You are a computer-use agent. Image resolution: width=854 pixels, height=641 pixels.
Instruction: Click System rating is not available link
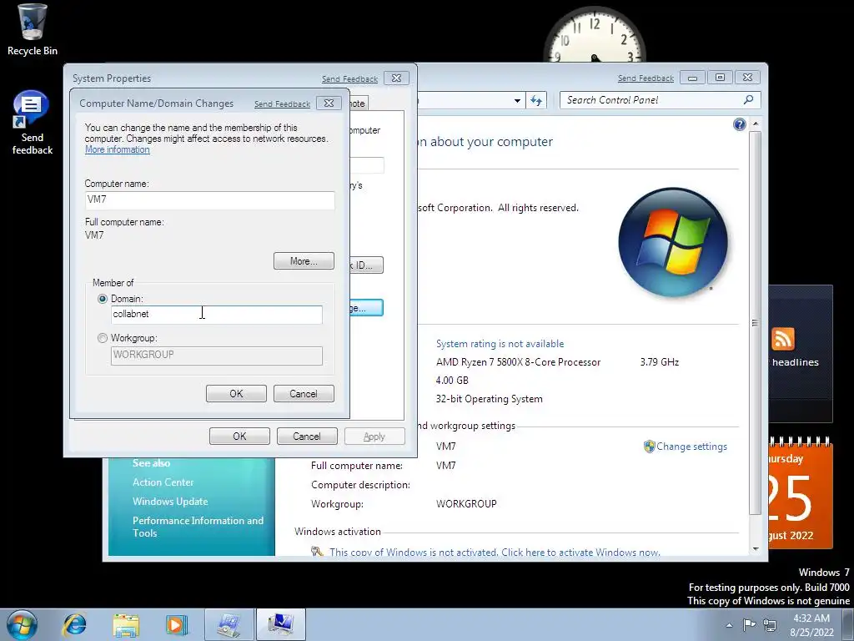pos(500,344)
